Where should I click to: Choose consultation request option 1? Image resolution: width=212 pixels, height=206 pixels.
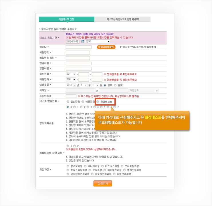68,146
